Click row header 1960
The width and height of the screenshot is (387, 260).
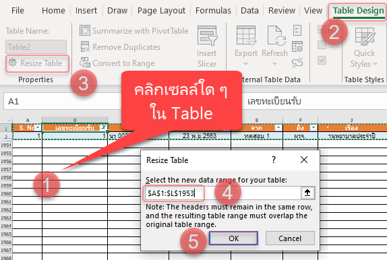6,193
